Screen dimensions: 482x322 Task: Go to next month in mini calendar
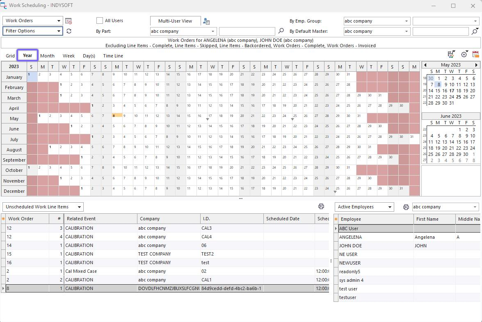(476, 65)
